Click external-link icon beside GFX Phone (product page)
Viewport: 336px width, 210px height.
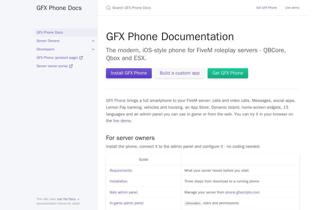(x=81, y=58)
